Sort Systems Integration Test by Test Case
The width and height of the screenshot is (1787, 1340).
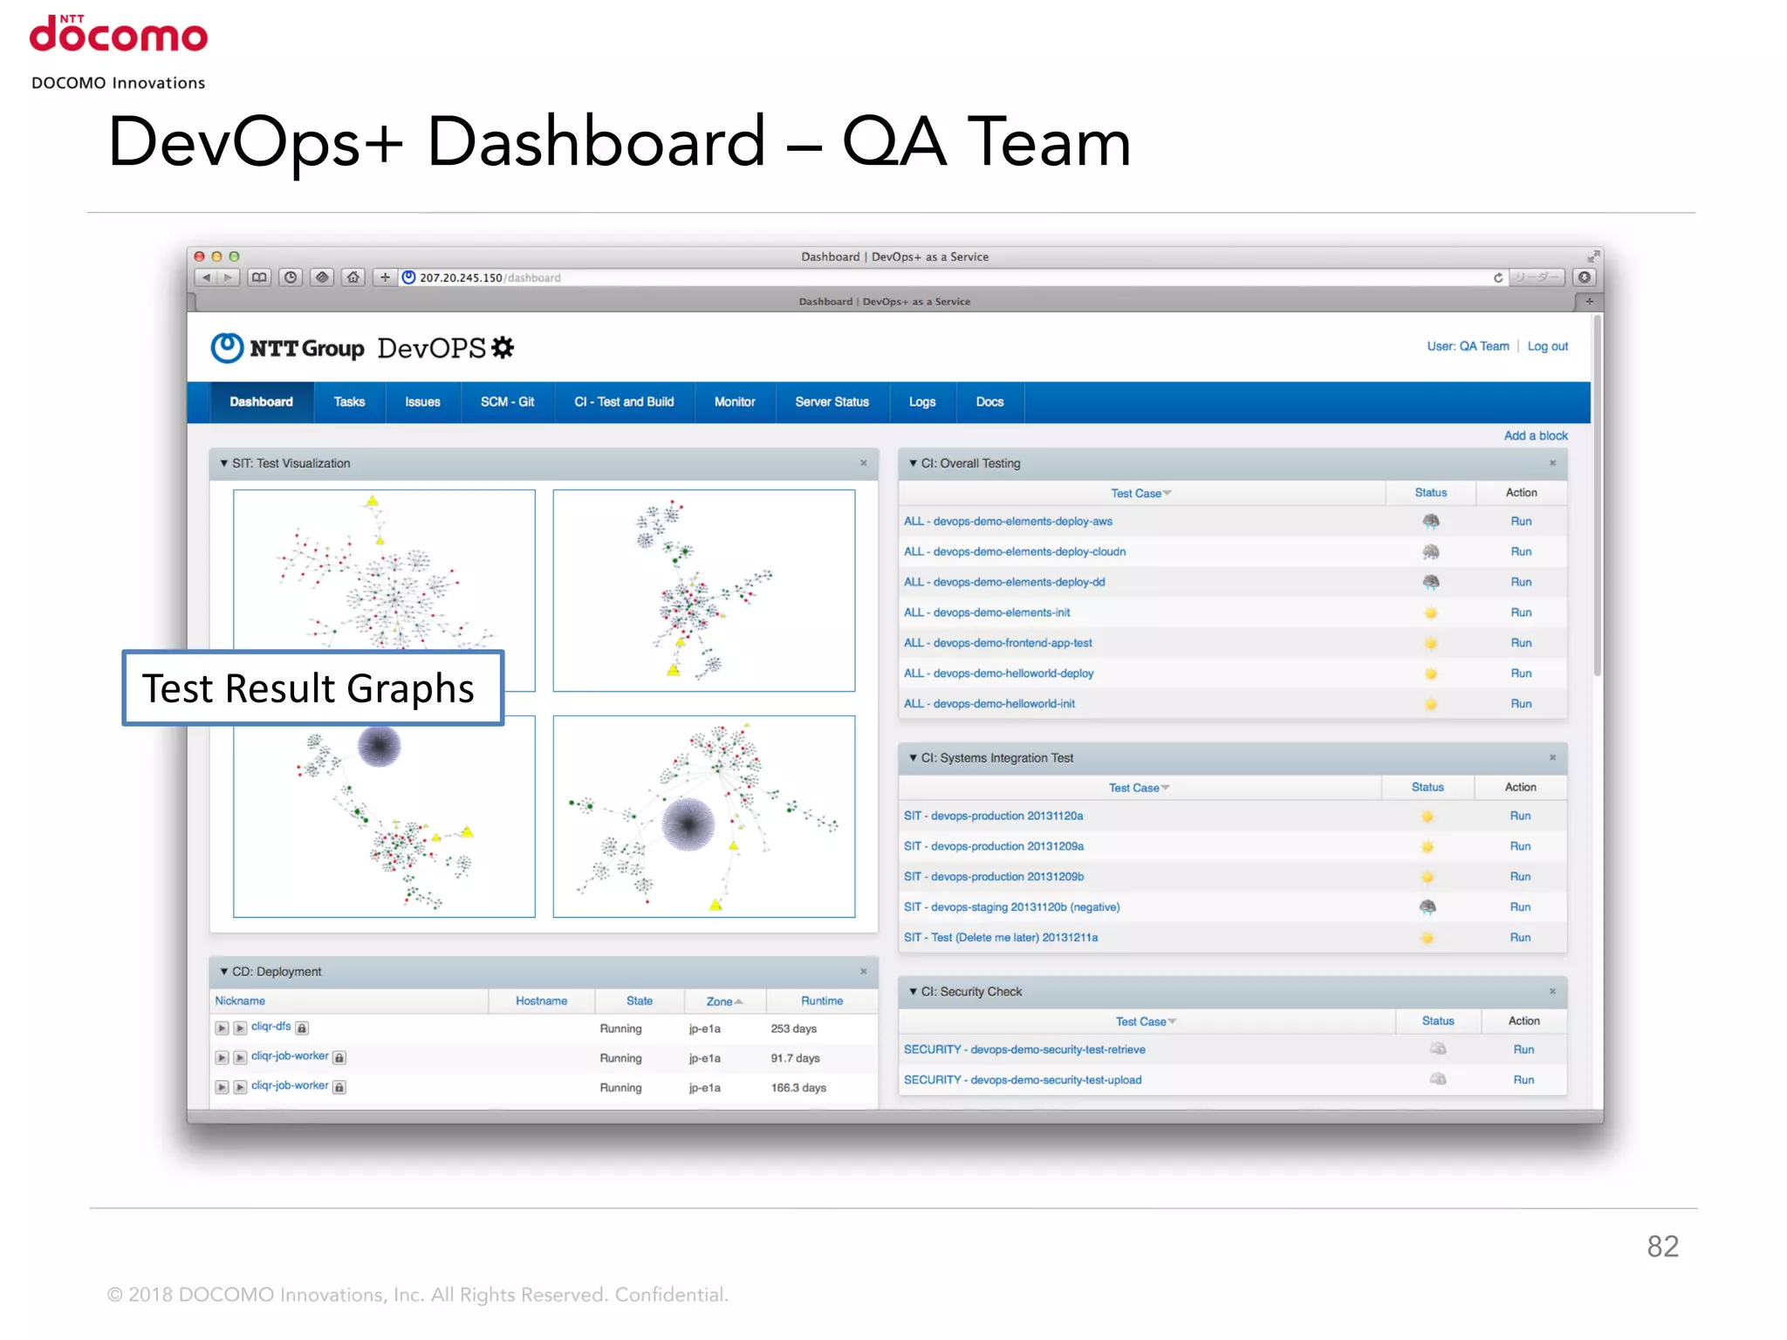1139,789
